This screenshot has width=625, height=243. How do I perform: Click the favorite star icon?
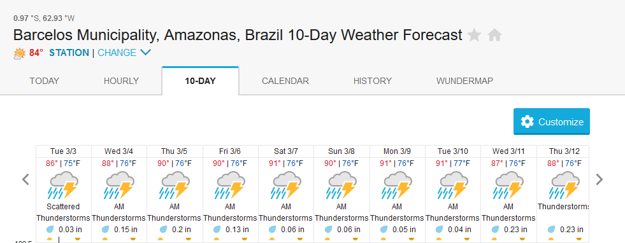(x=475, y=36)
